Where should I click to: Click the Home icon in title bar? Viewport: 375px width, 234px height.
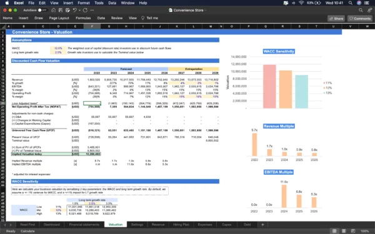click(x=54, y=10)
